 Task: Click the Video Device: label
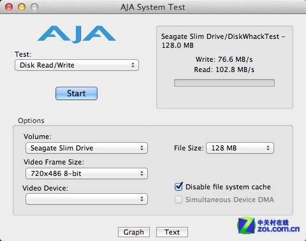click(45, 188)
